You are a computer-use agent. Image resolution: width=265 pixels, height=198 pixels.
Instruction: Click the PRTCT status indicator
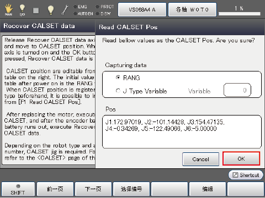(105, 7)
